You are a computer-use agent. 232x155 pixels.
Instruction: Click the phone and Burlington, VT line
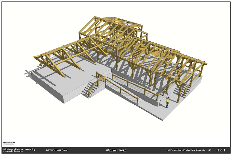(13, 152)
